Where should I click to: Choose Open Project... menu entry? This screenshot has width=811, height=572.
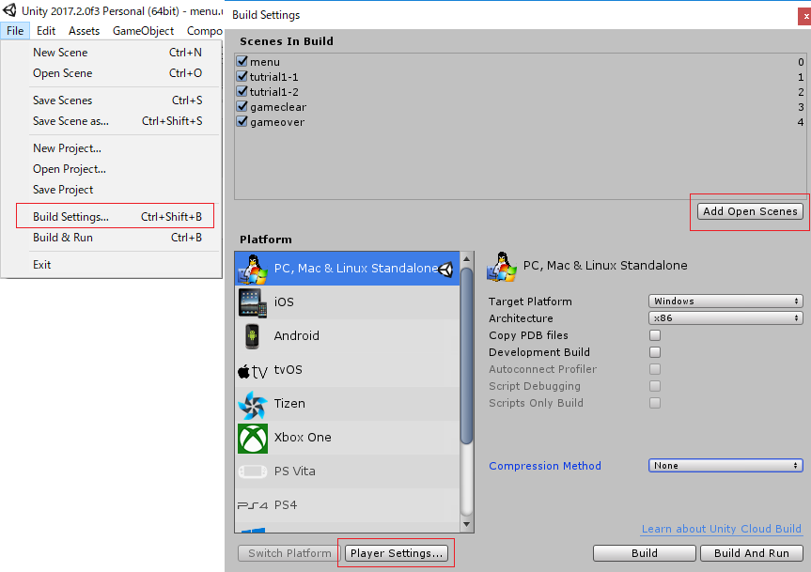point(117,169)
